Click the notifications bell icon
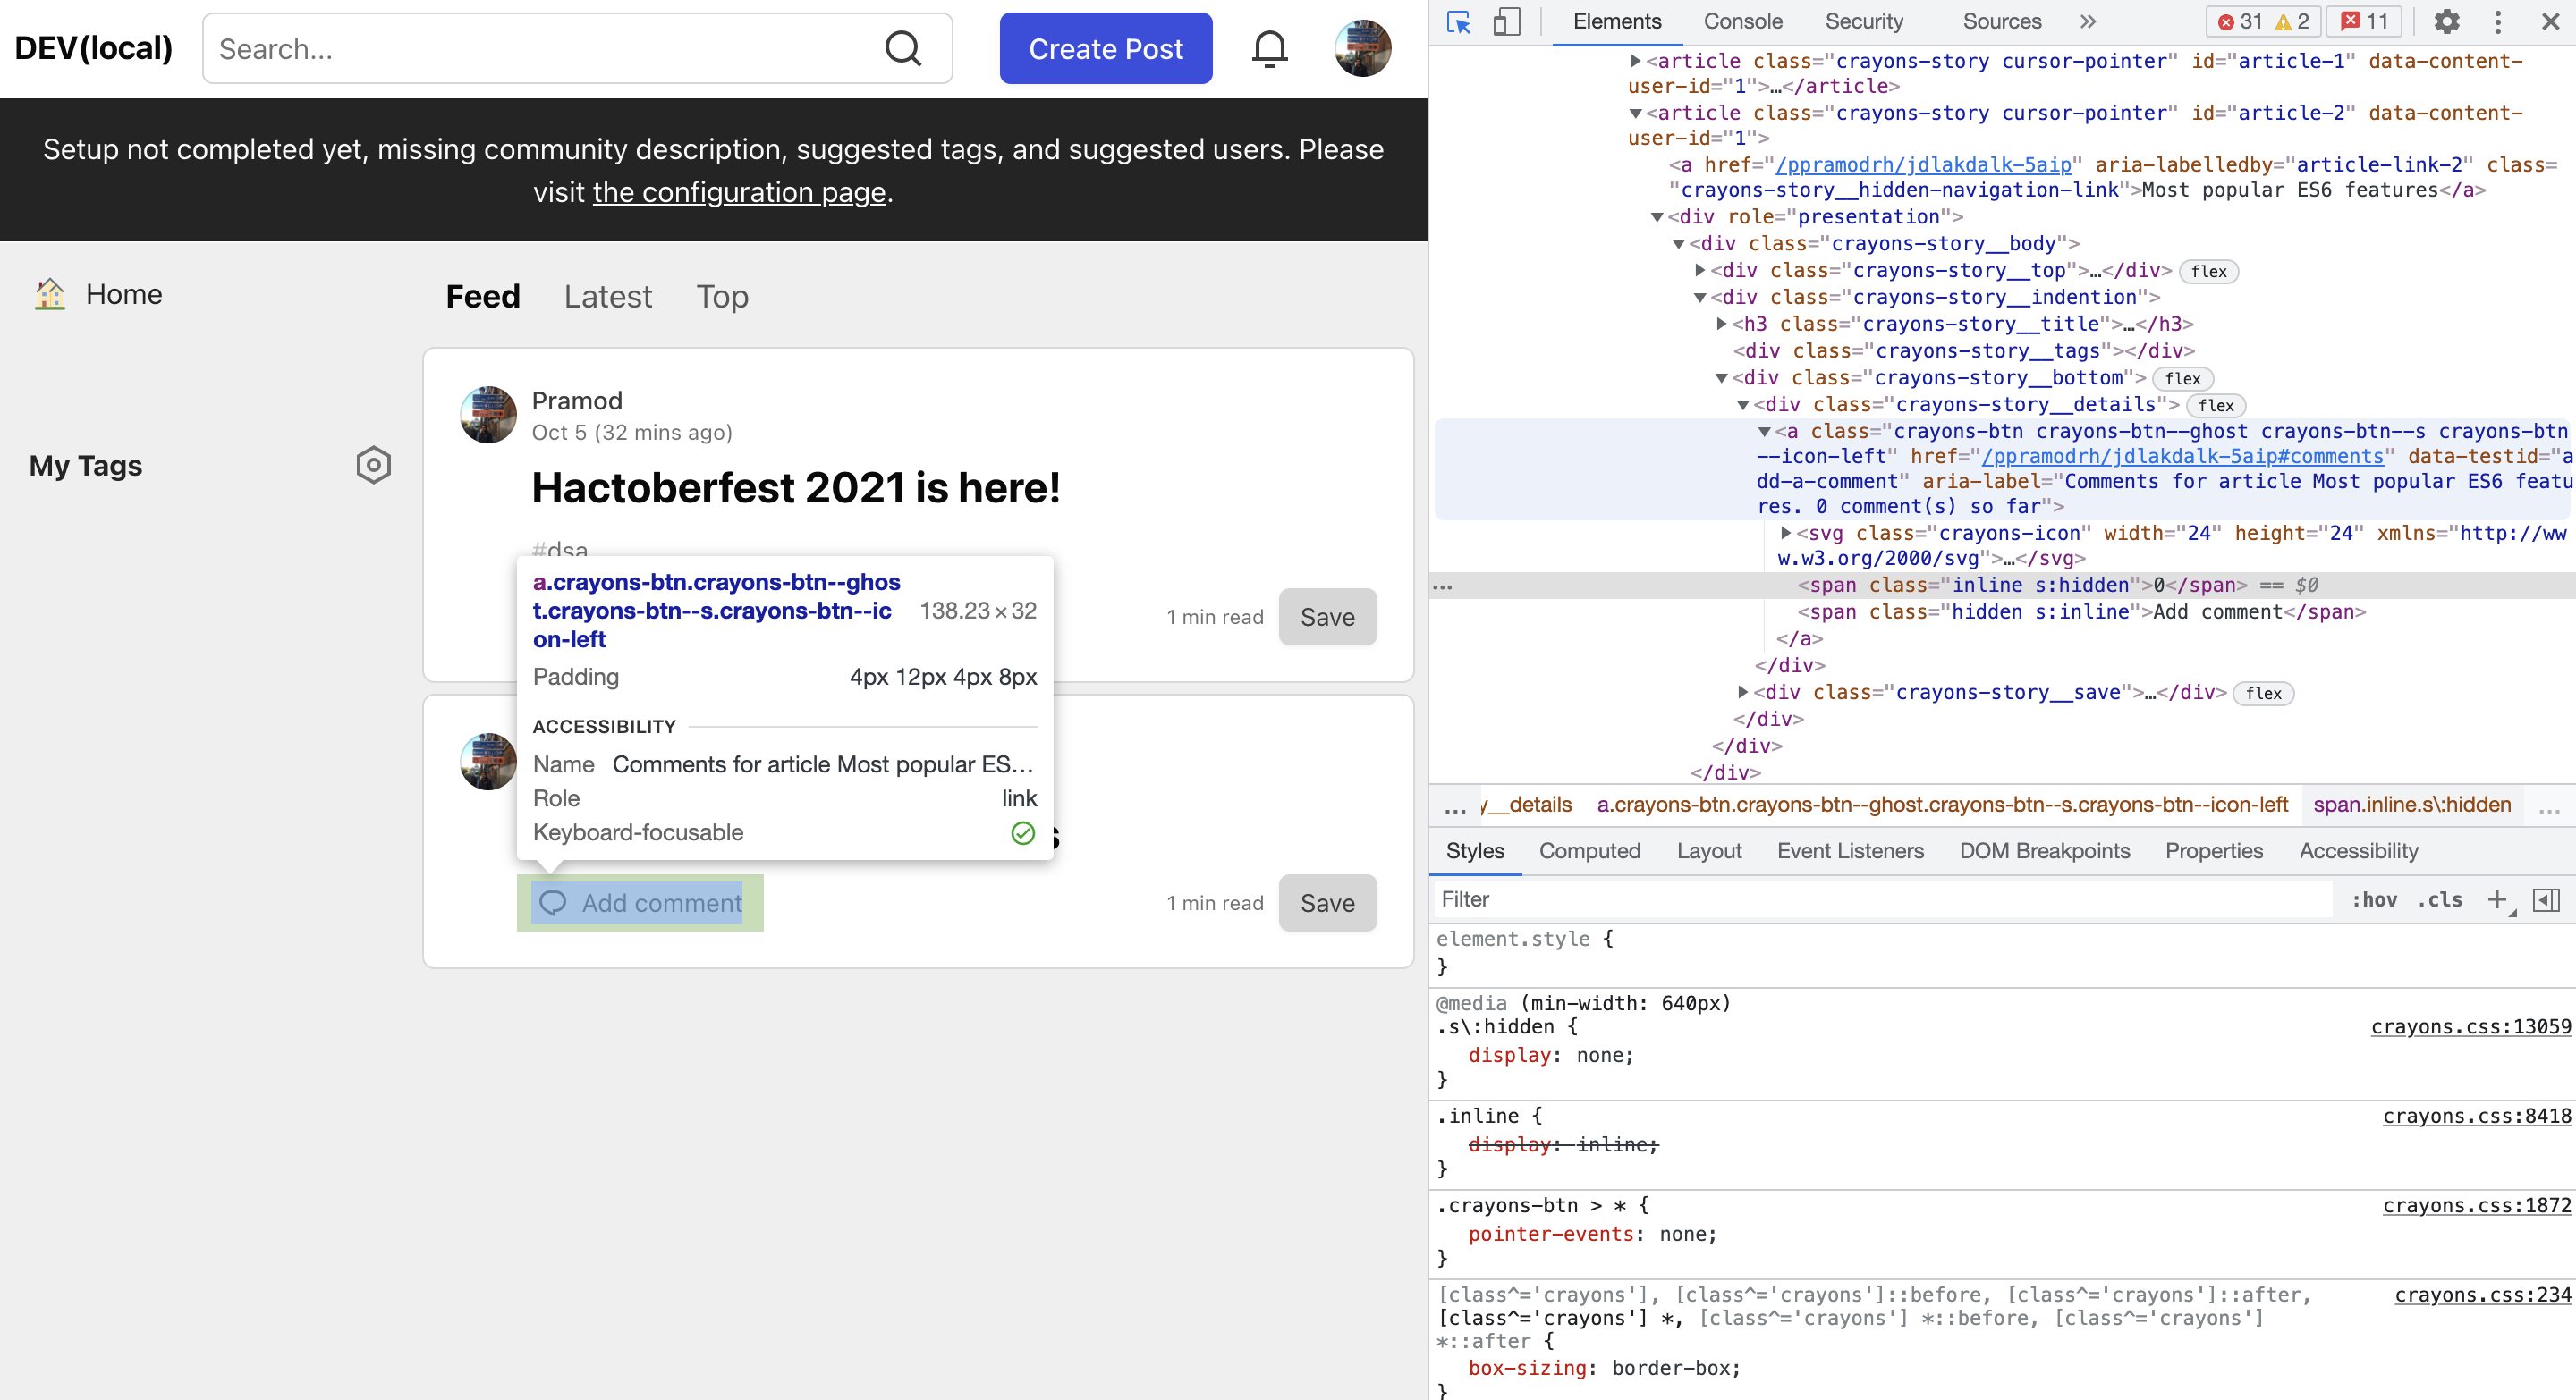The width and height of the screenshot is (2576, 1400). point(1269,48)
